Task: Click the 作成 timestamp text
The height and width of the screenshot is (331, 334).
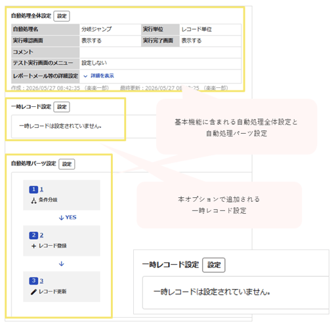Action: click(60, 88)
